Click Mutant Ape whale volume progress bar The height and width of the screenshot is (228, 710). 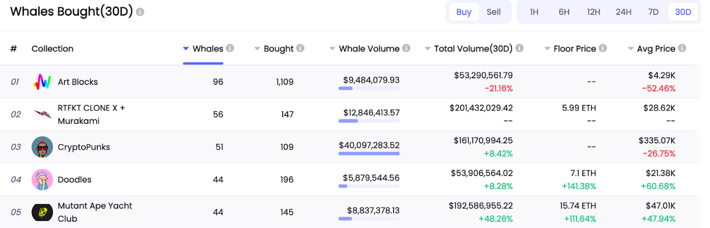click(369, 219)
